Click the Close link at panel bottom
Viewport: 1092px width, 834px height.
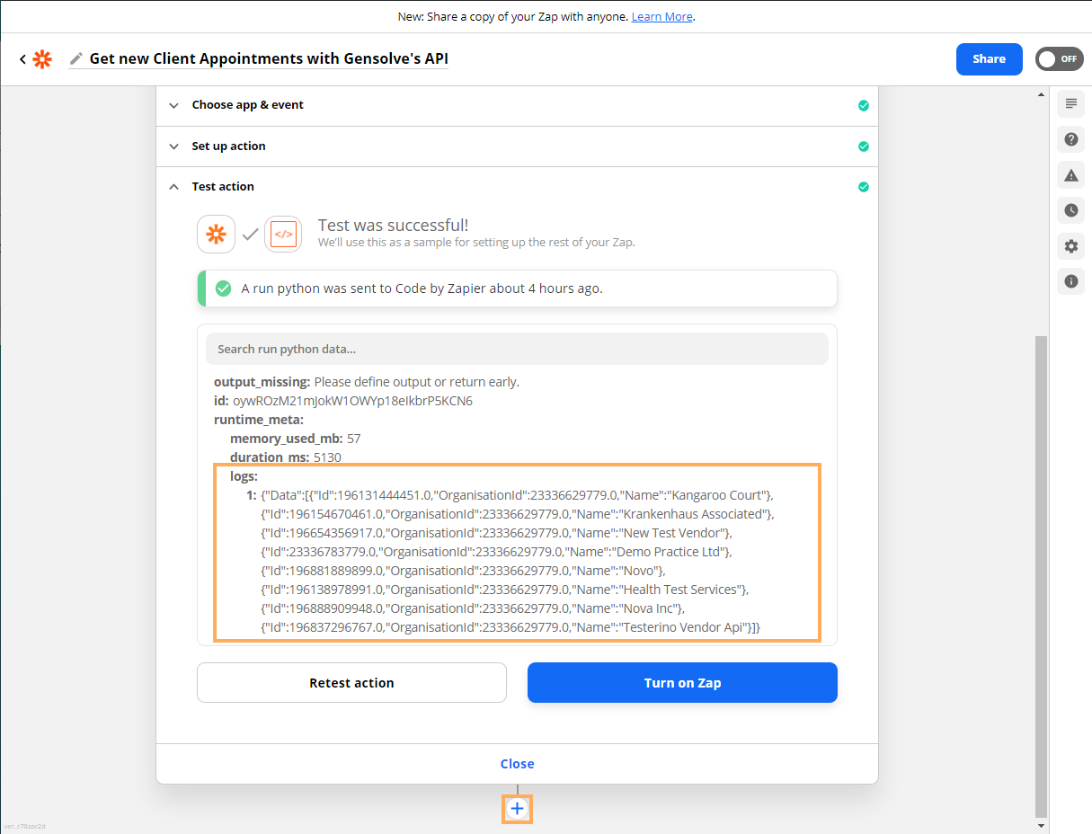click(517, 764)
